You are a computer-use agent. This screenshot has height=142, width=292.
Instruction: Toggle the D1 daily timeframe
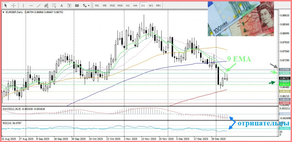pyautogui.click(x=143, y=5)
